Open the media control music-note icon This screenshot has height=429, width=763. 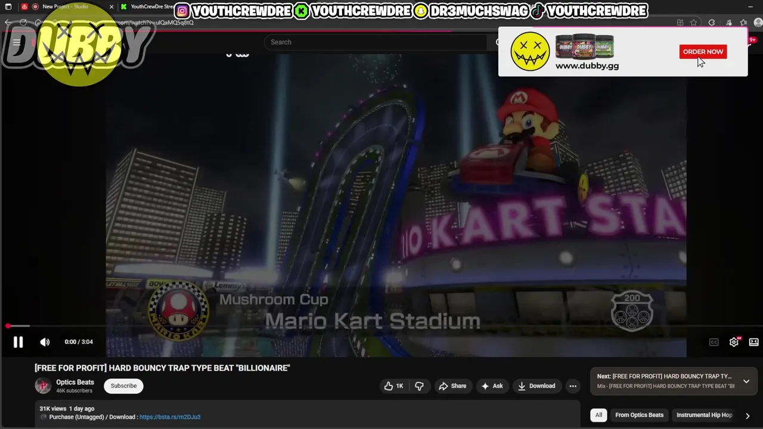pyautogui.click(x=727, y=23)
